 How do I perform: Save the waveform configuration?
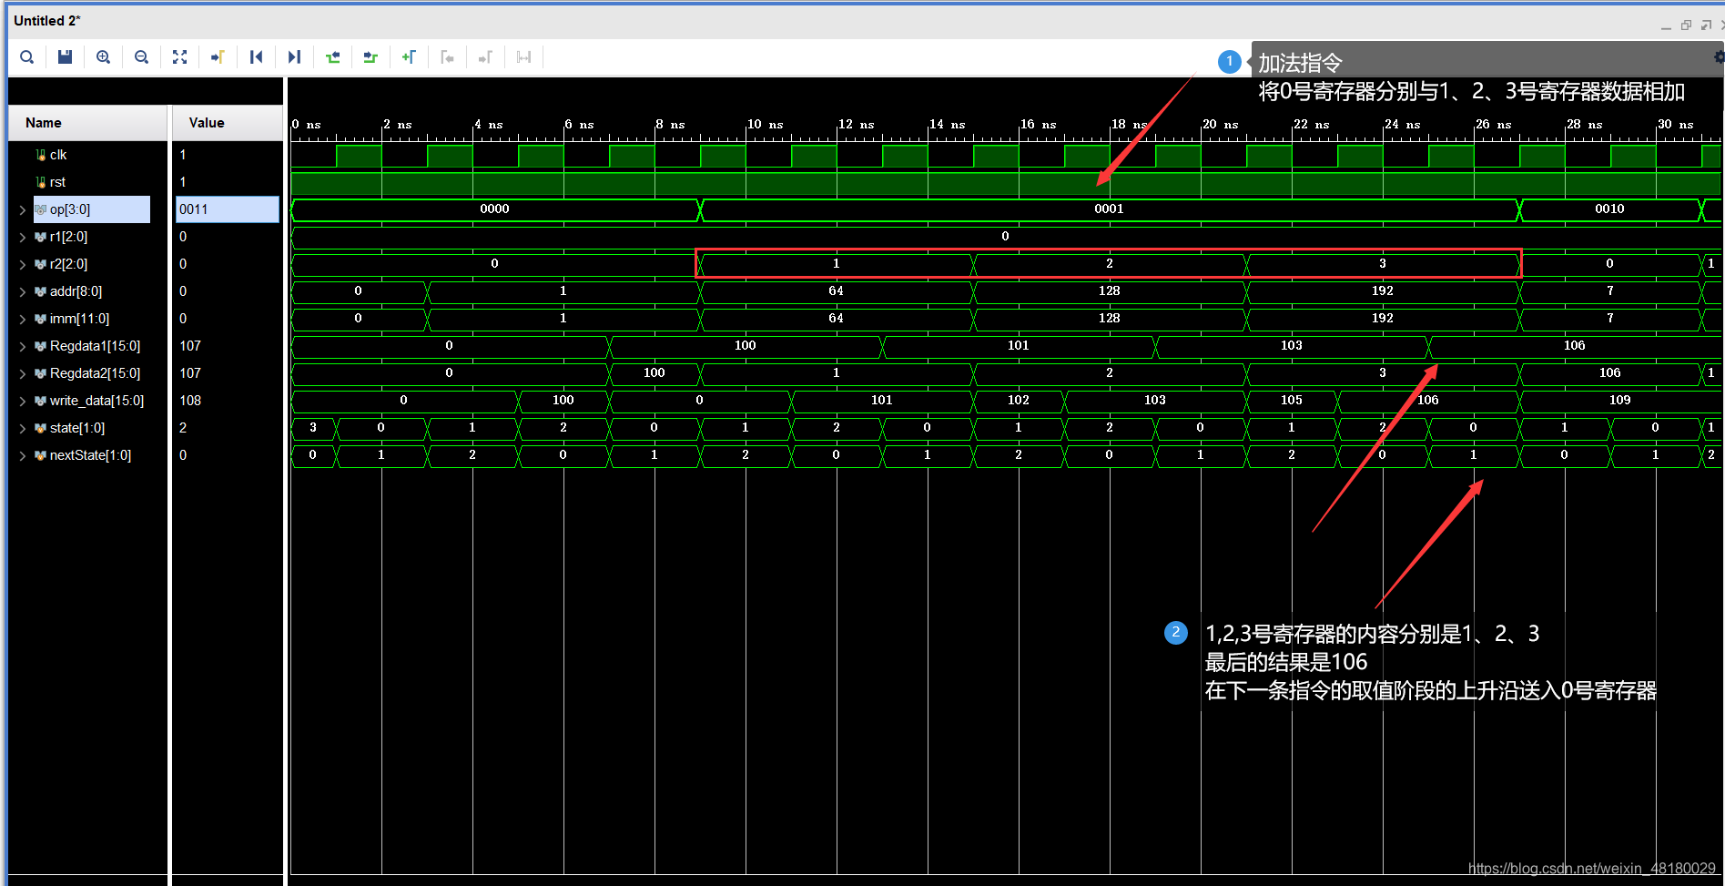click(66, 57)
